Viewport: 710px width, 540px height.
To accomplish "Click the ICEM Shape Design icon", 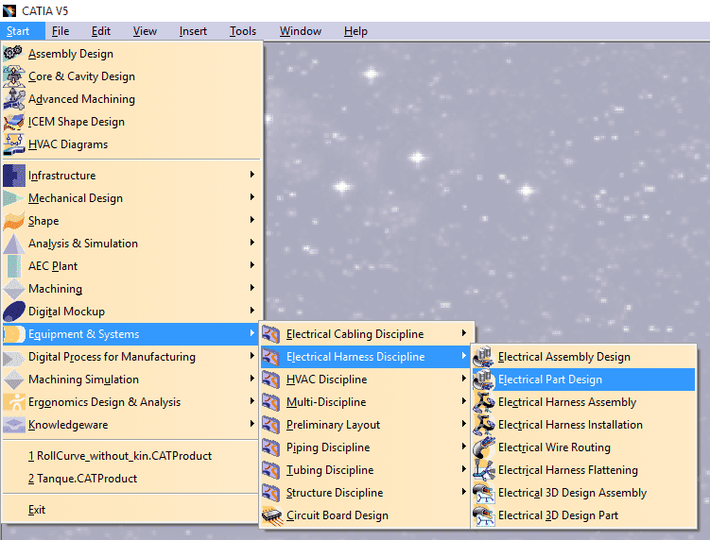I will pos(13,121).
